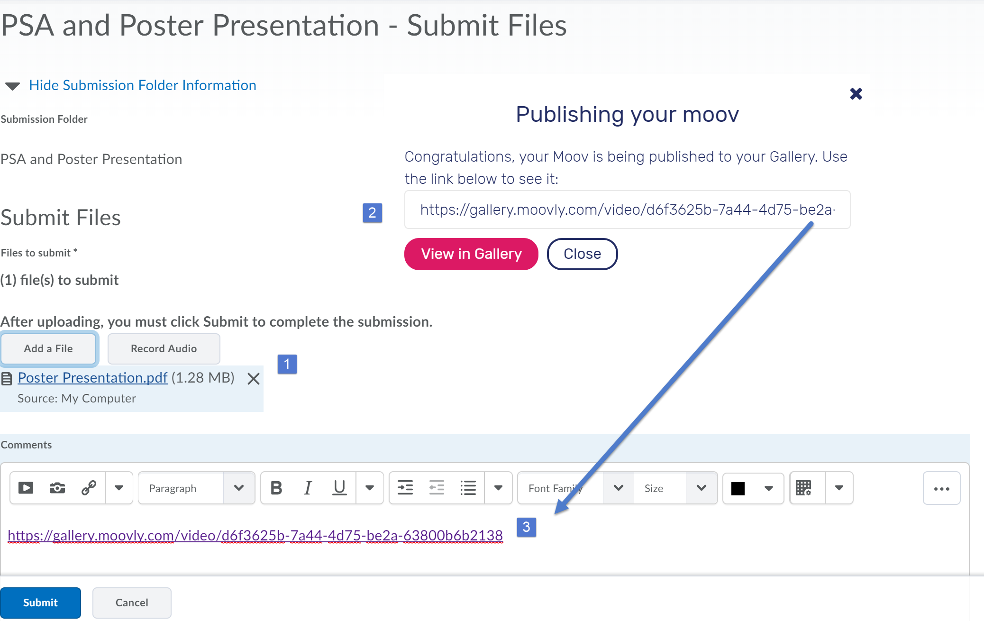Click the increase indent icon
The width and height of the screenshot is (984, 621).
click(x=405, y=488)
